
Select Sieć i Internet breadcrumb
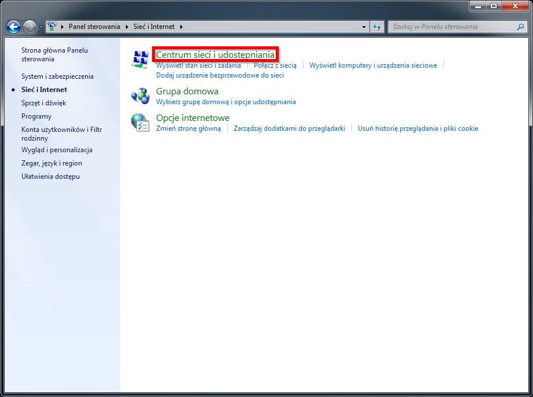pos(154,27)
